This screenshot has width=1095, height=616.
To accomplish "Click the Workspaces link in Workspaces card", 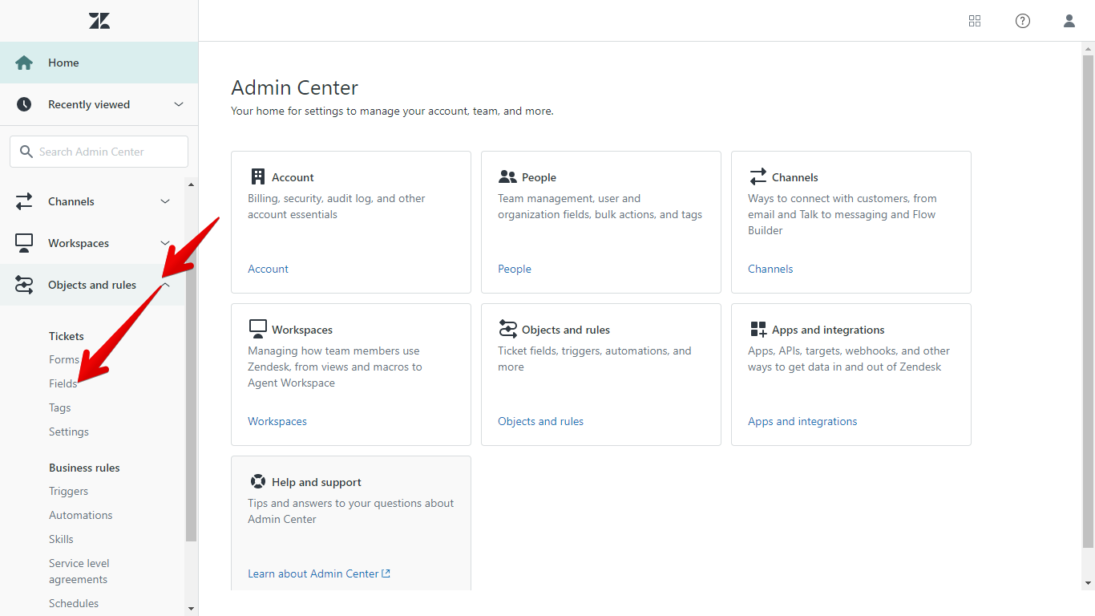I will click(x=277, y=421).
